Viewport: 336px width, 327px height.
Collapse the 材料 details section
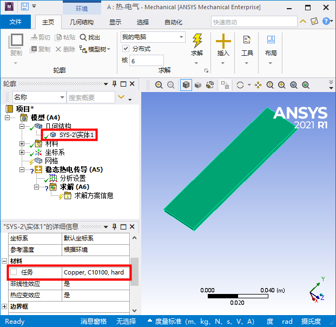4,261
